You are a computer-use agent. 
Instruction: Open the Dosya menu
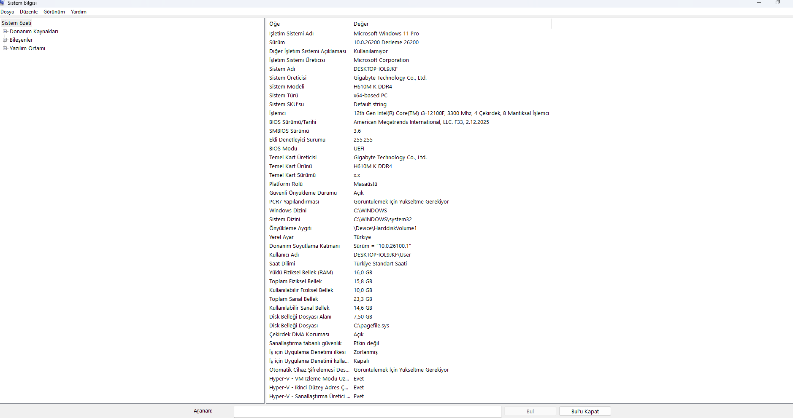7,12
